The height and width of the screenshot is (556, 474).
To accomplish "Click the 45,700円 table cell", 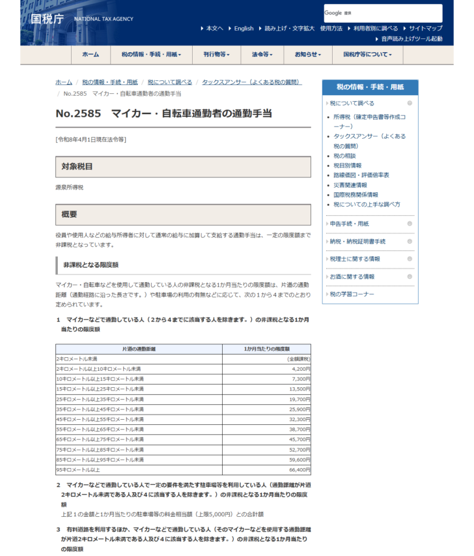I will (x=267, y=440).
